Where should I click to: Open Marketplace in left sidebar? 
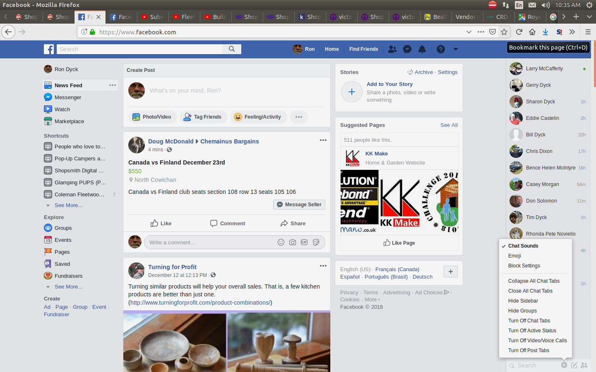(69, 121)
